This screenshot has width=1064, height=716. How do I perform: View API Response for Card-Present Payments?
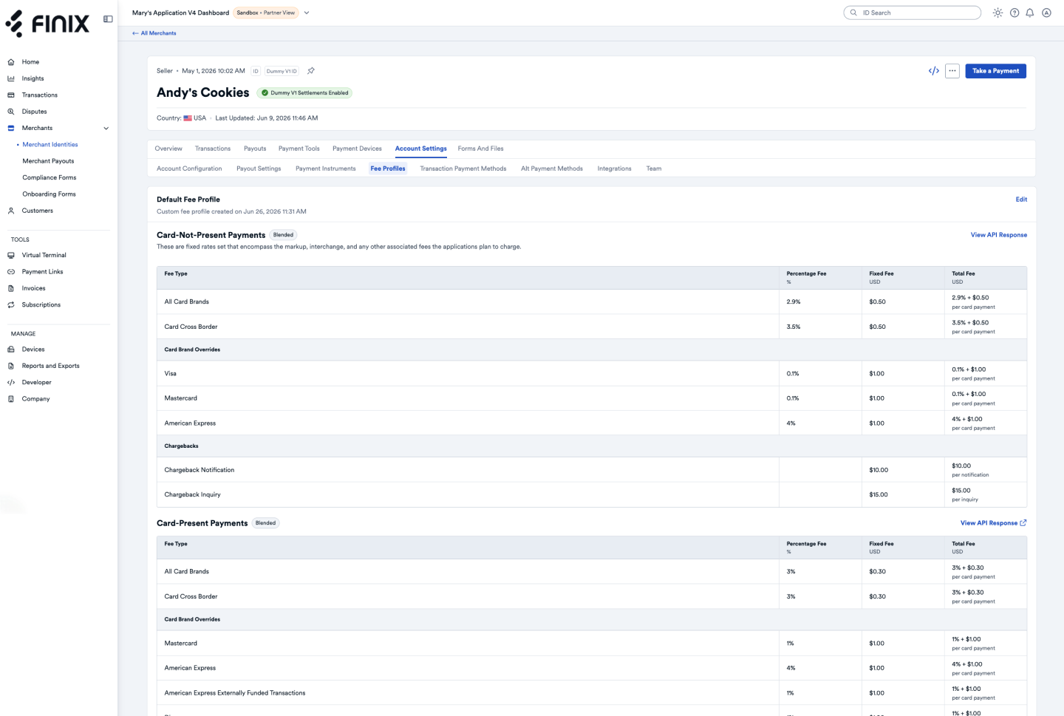coord(994,523)
